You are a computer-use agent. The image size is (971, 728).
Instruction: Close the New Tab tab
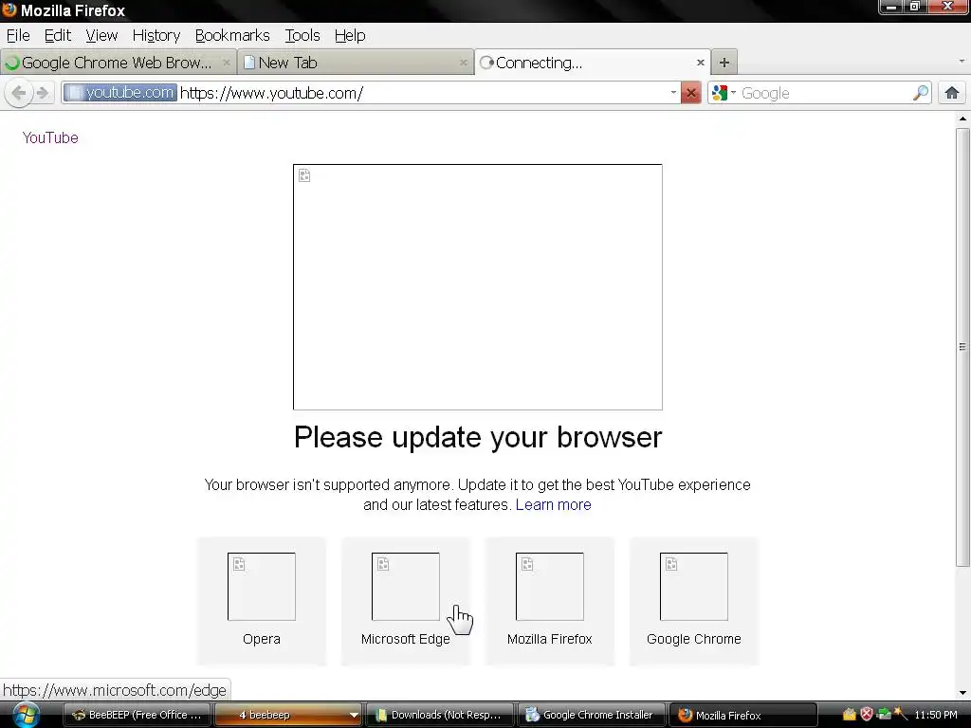pyautogui.click(x=463, y=63)
